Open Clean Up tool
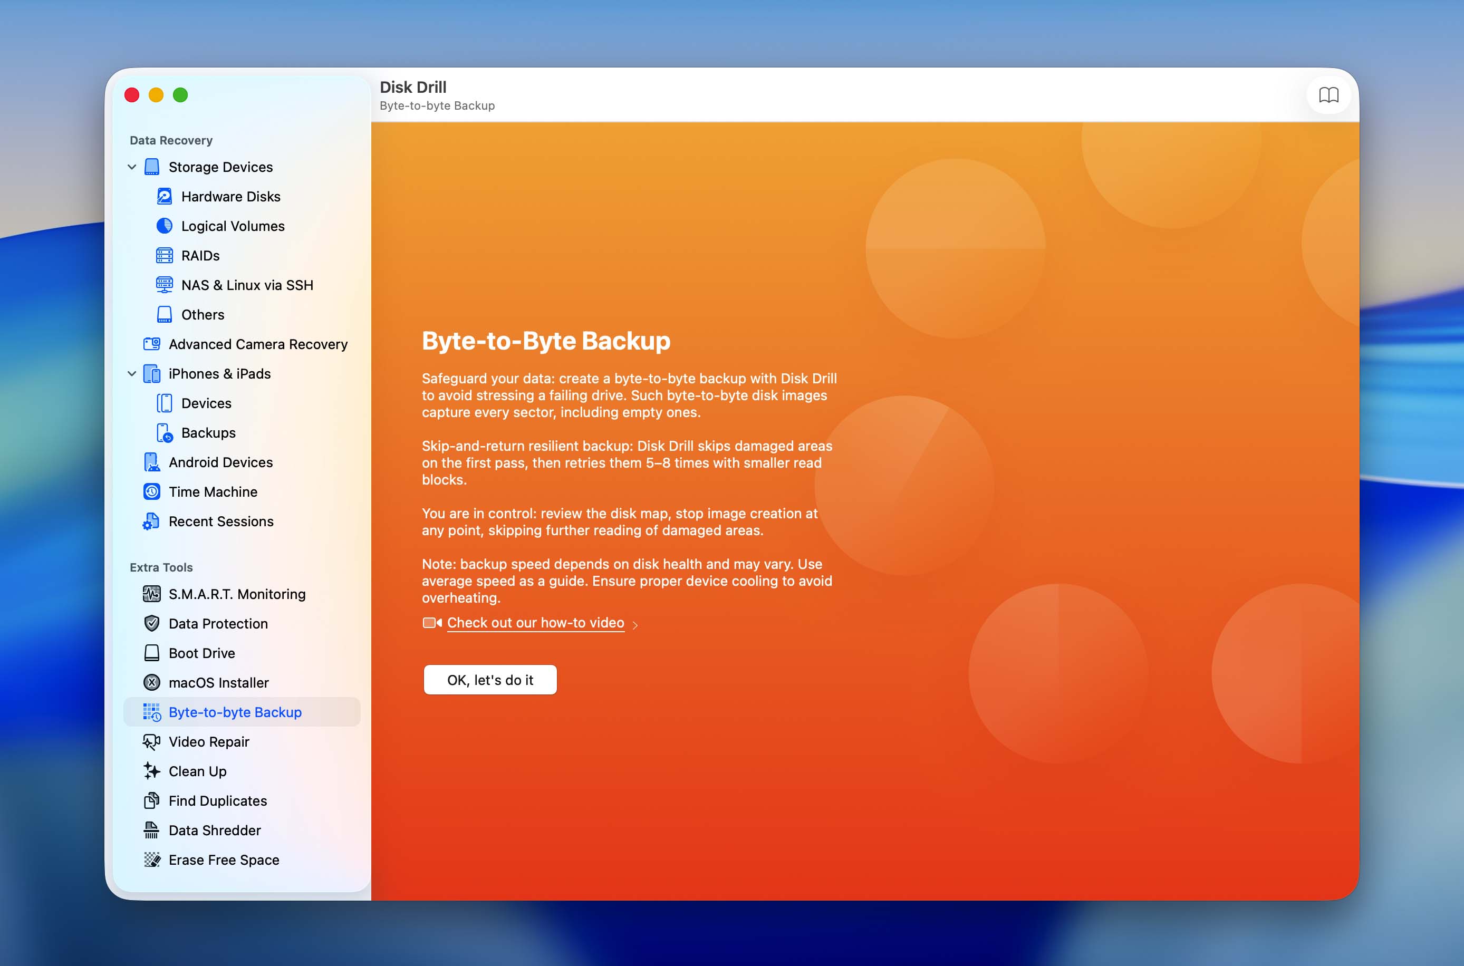 coord(242,772)
